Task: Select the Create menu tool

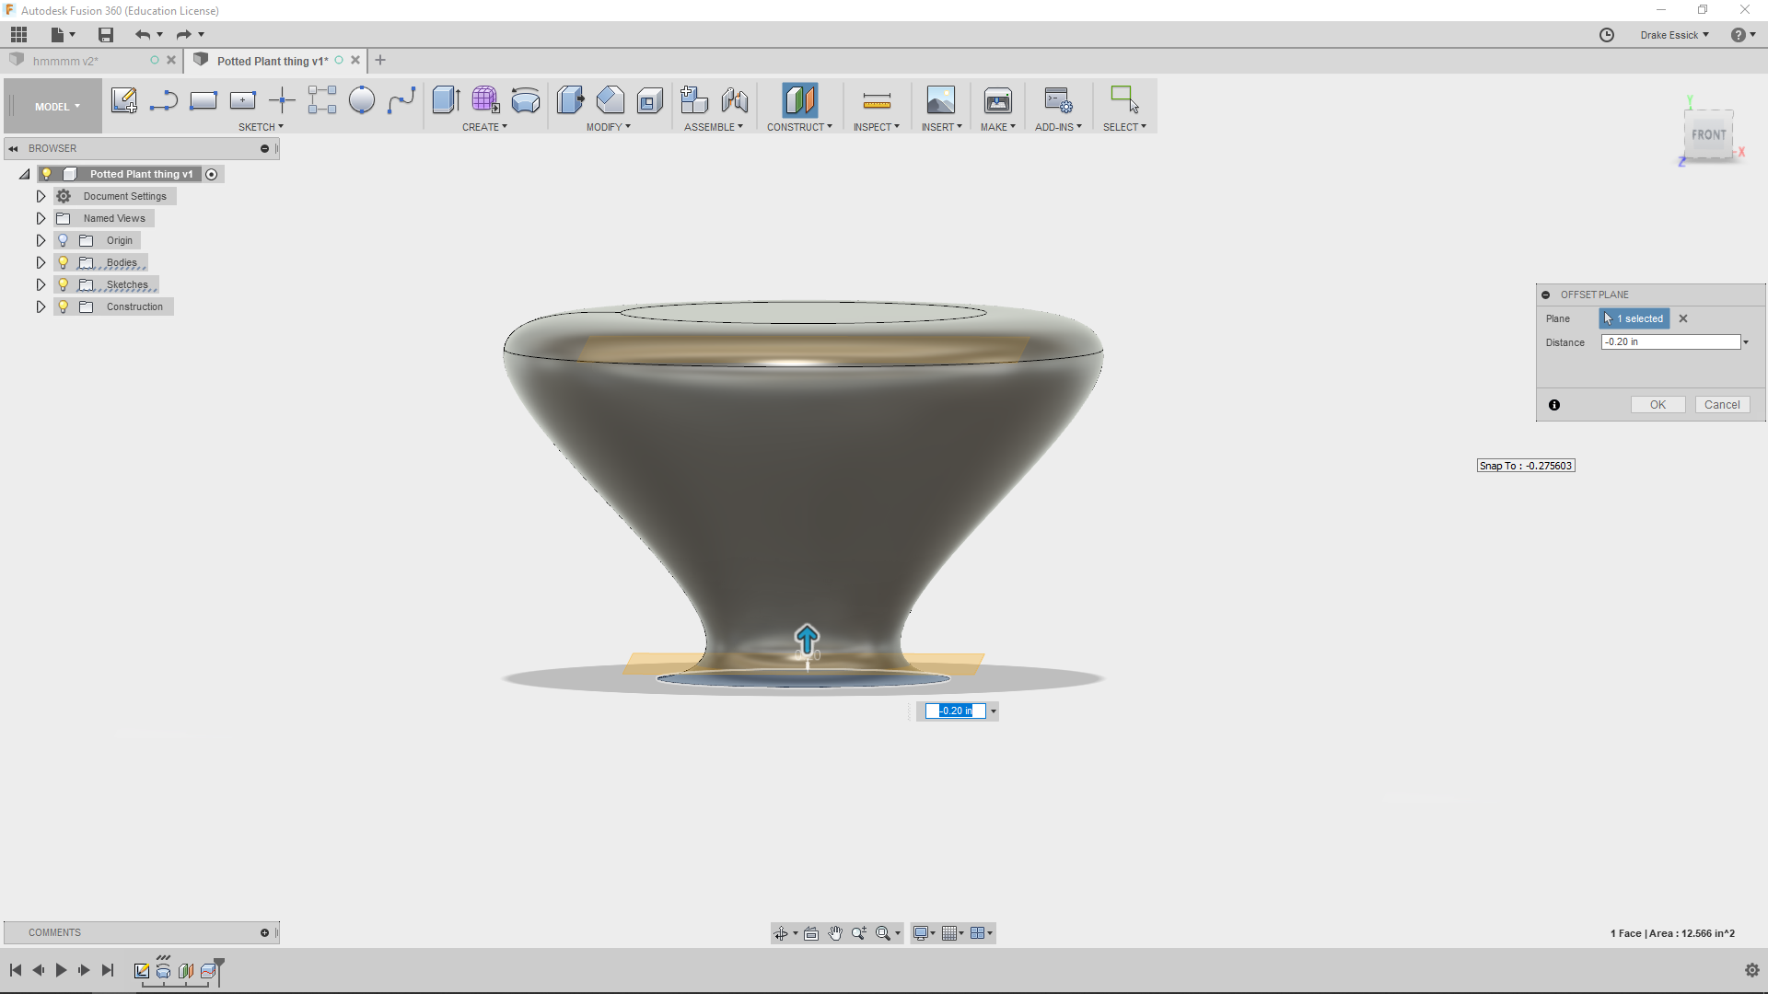Action: click(485, 126)
